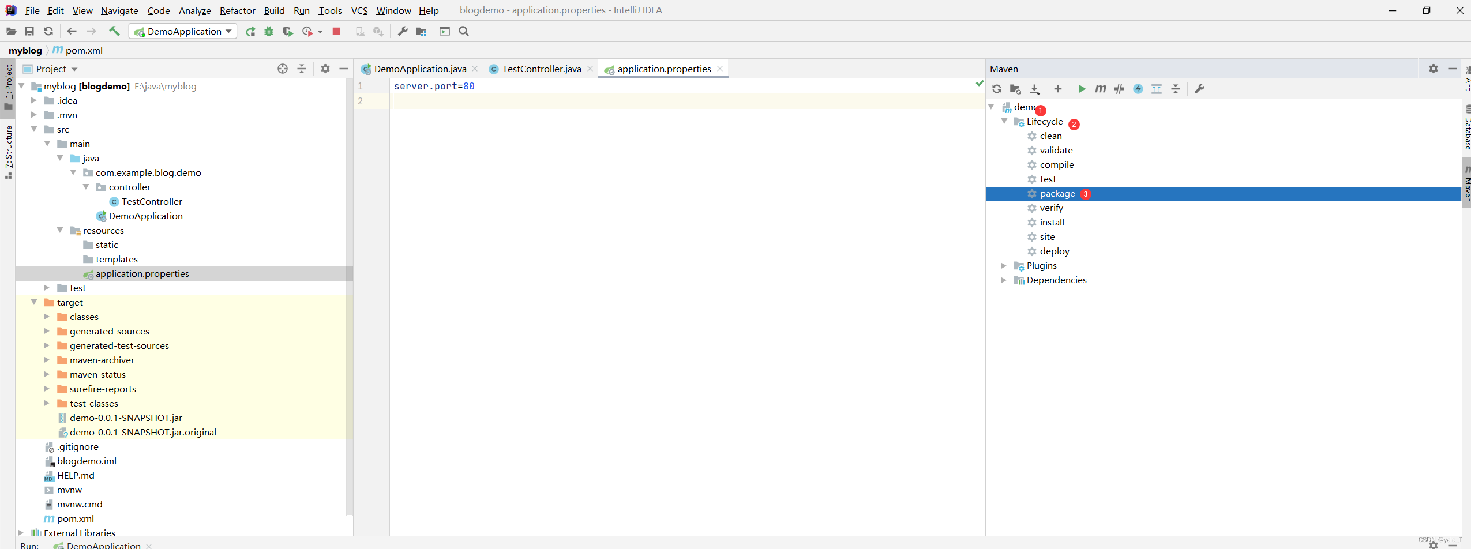Select demo-0.0.1-SNAPSHOT.jar file in target
The width and height of the screenshot is (1471, 549).
126,418
